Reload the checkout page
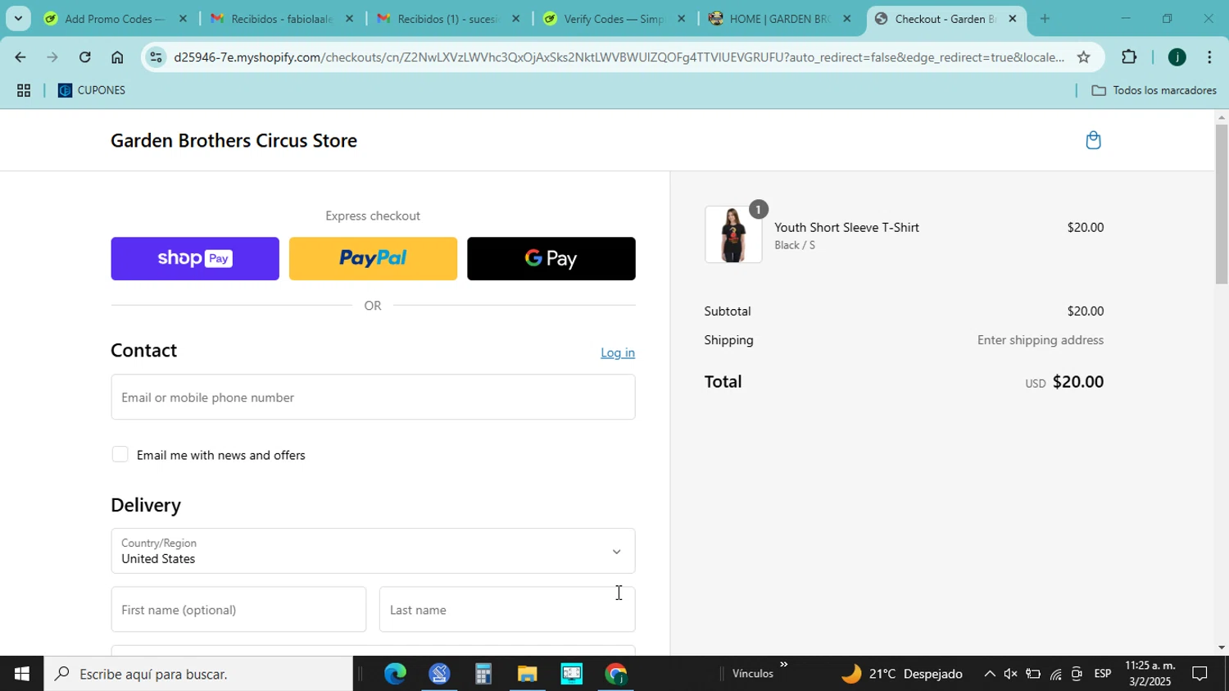The width and height of the screenshot is (1229, 691). [x=84, y=57]
